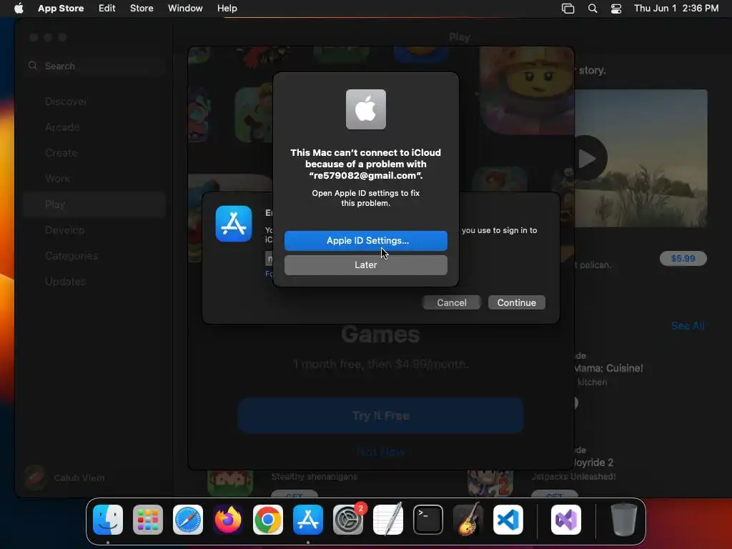Click Try It Free Arcade button
Screen dimensions: 732x549
pyautogui.click(x=380, y=415)
